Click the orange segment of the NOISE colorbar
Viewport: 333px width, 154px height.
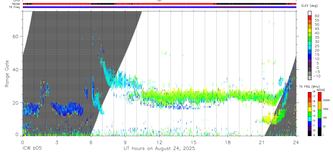pos(319,105)
